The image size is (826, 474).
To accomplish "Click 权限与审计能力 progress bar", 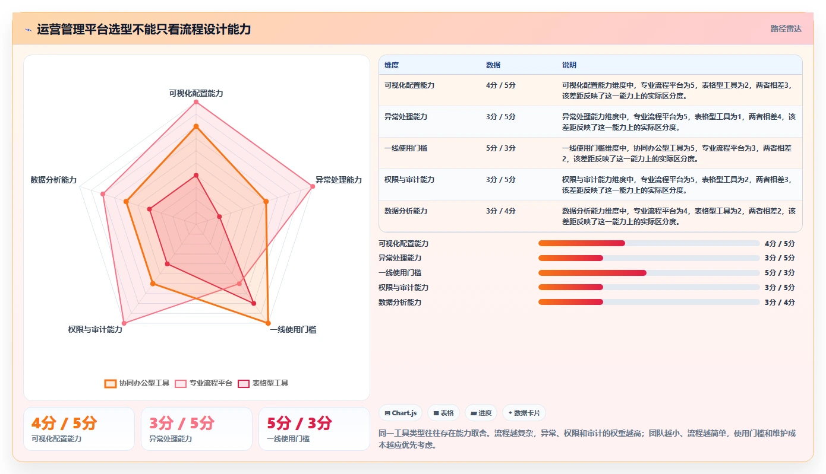I will [649, 287].
